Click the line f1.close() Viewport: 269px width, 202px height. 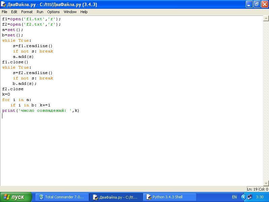(15, 62)
